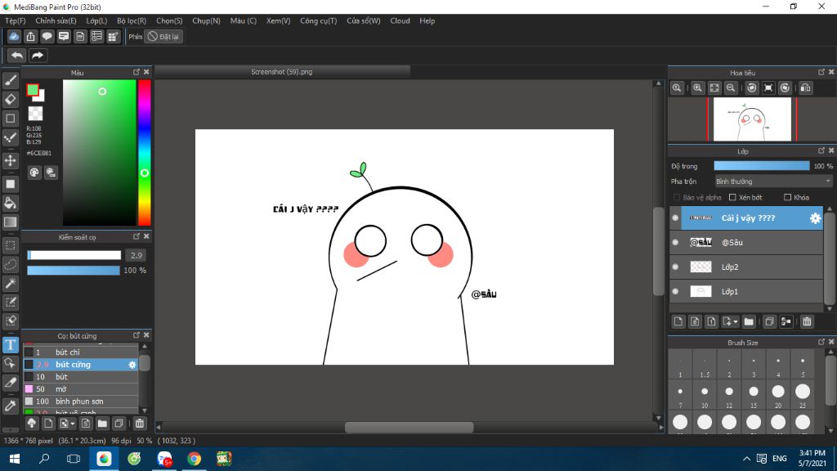Zoom out on the Navigator panel
Viewport: 837px width, 471px height.
[731, 88]
